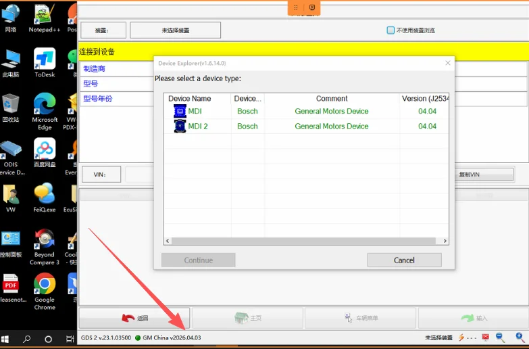The height and width of the screenshot is (349, 529).
Task: Click version '04.04' in the MDI 2 row
Action: click(427, 126)
